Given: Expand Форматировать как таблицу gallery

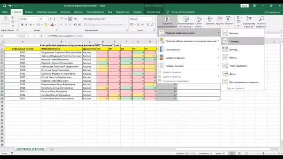Looking at the screenshot, I should click(x=186, y=22).
